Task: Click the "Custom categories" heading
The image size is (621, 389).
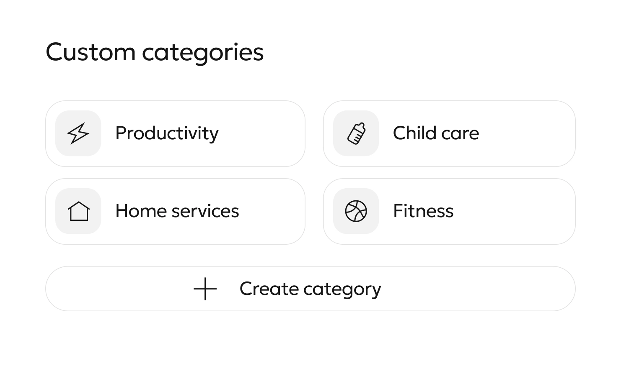Action: tap(155, 52)
